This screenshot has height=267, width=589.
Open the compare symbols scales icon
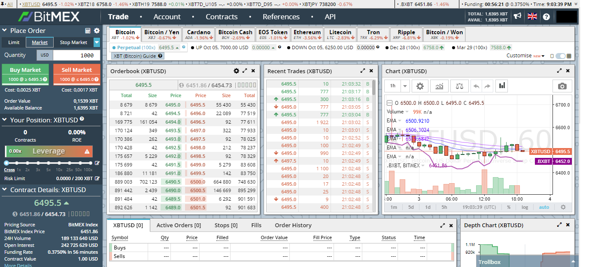point(459,86)
